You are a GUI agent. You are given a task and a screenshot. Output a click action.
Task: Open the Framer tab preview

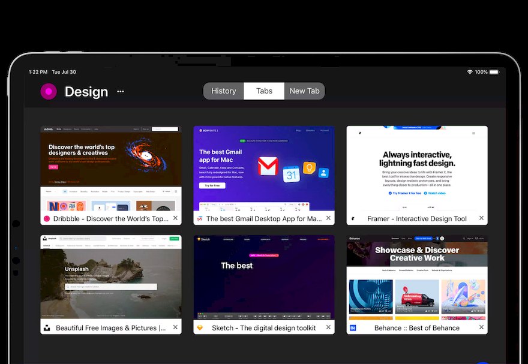click(x=417, y=169)
